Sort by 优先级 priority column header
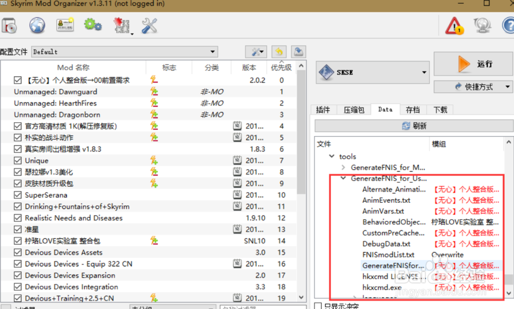This screenshot has height=309, width=514. pos(281,67)
